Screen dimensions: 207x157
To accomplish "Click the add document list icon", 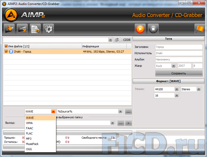I will [35, 29].
